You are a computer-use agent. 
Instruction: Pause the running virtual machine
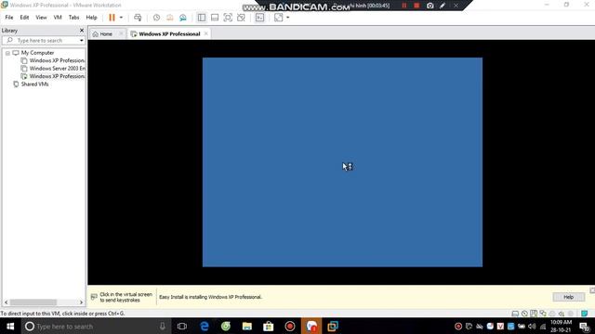(x=112, y=18)
